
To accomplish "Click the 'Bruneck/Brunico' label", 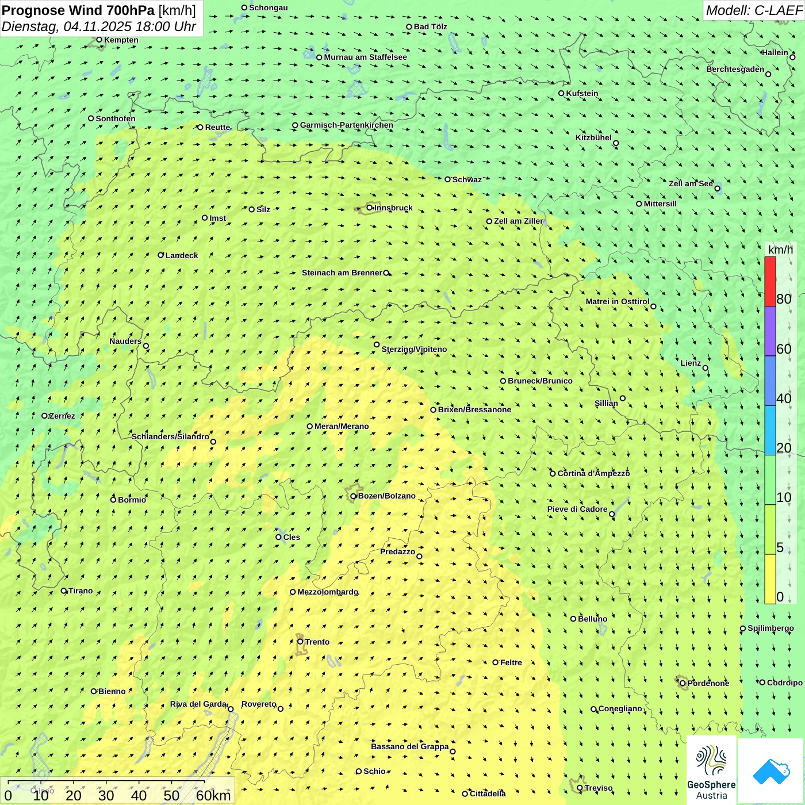I will (540, 381).
